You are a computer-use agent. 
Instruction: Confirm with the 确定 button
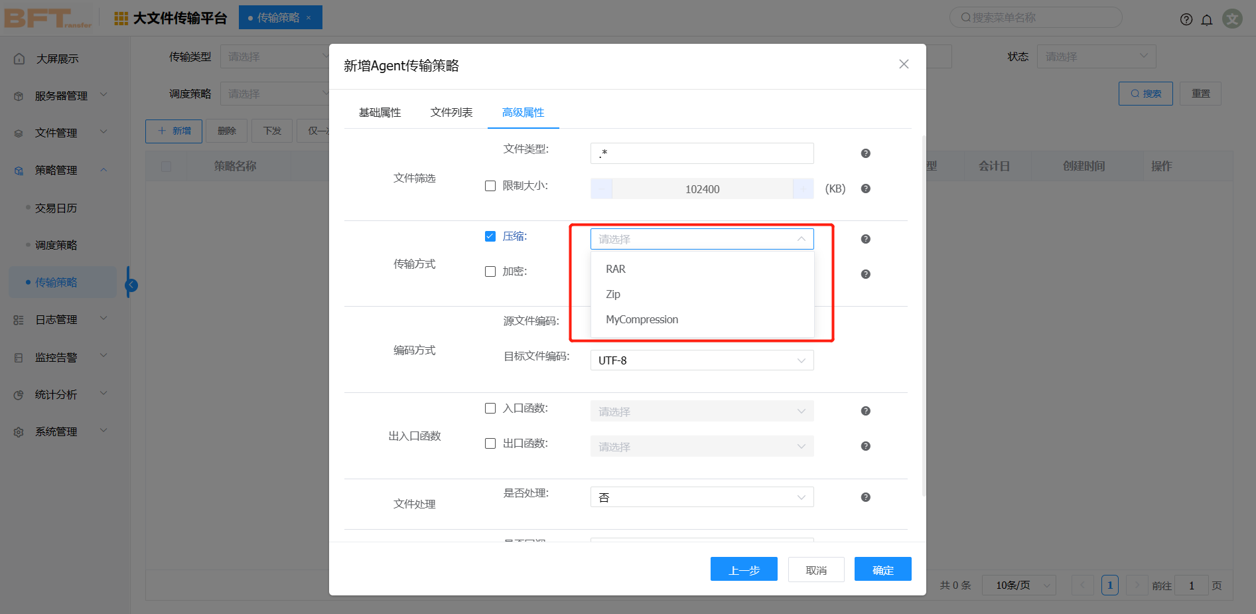point(883,570)
